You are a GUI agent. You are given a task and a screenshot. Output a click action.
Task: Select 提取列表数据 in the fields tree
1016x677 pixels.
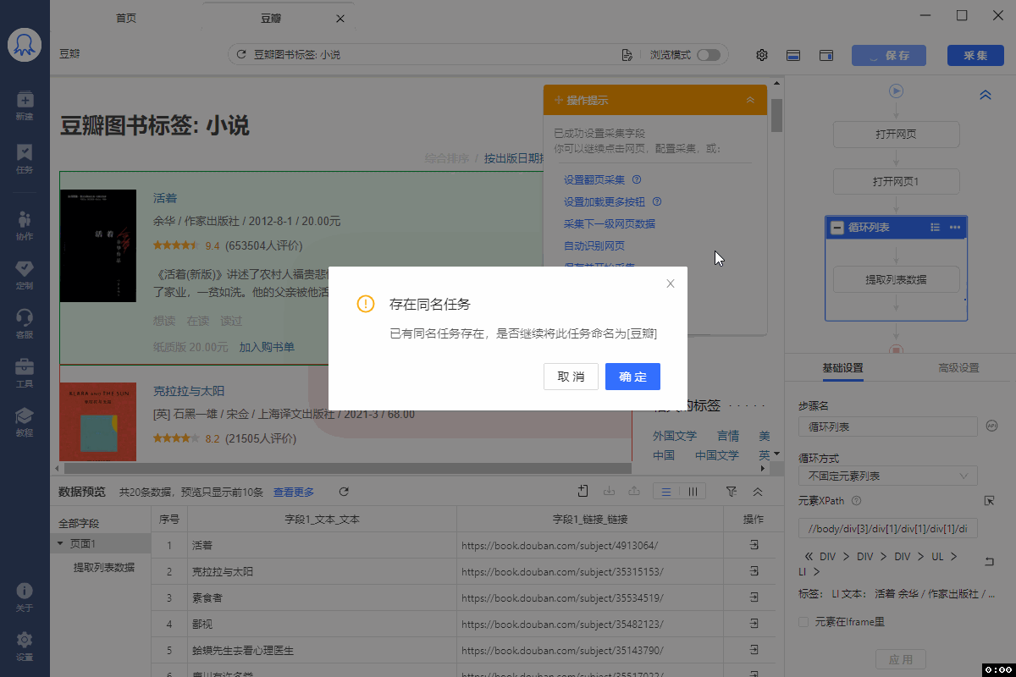tap(103, 567)
